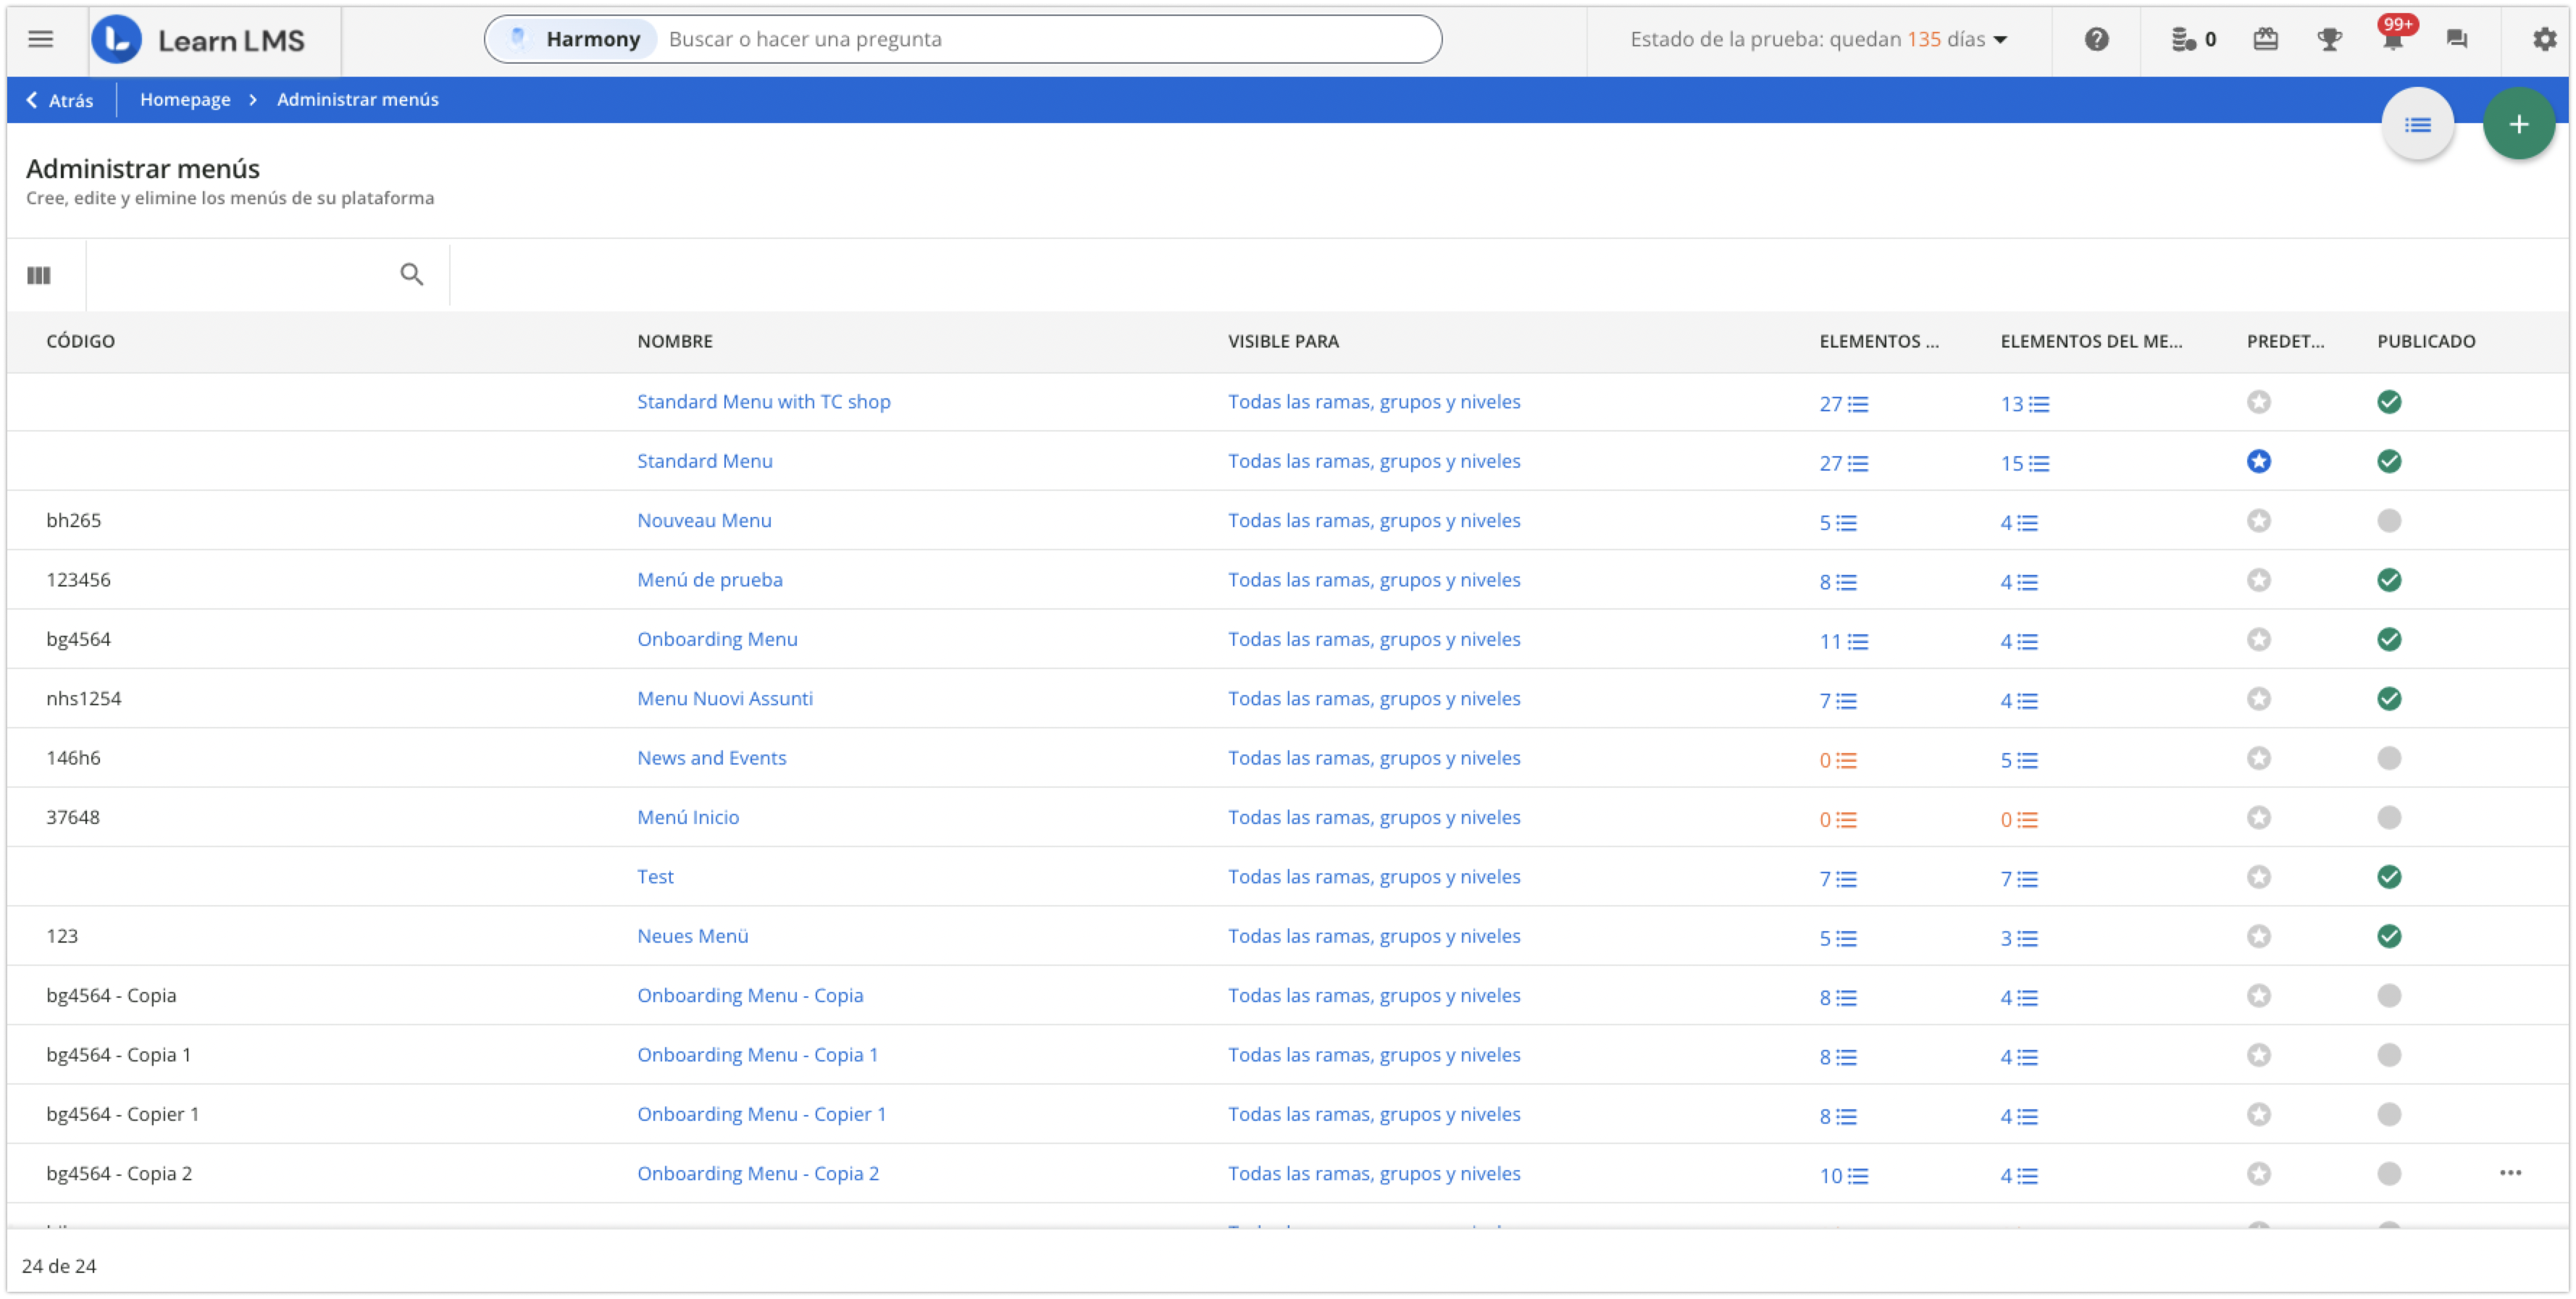
Task: Open the column manager icon
Action: click(39, 275)
